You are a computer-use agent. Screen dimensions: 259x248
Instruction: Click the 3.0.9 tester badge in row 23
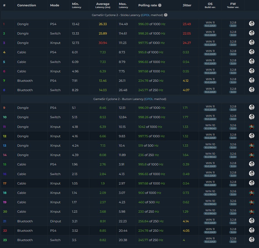(x=233, y=242)
